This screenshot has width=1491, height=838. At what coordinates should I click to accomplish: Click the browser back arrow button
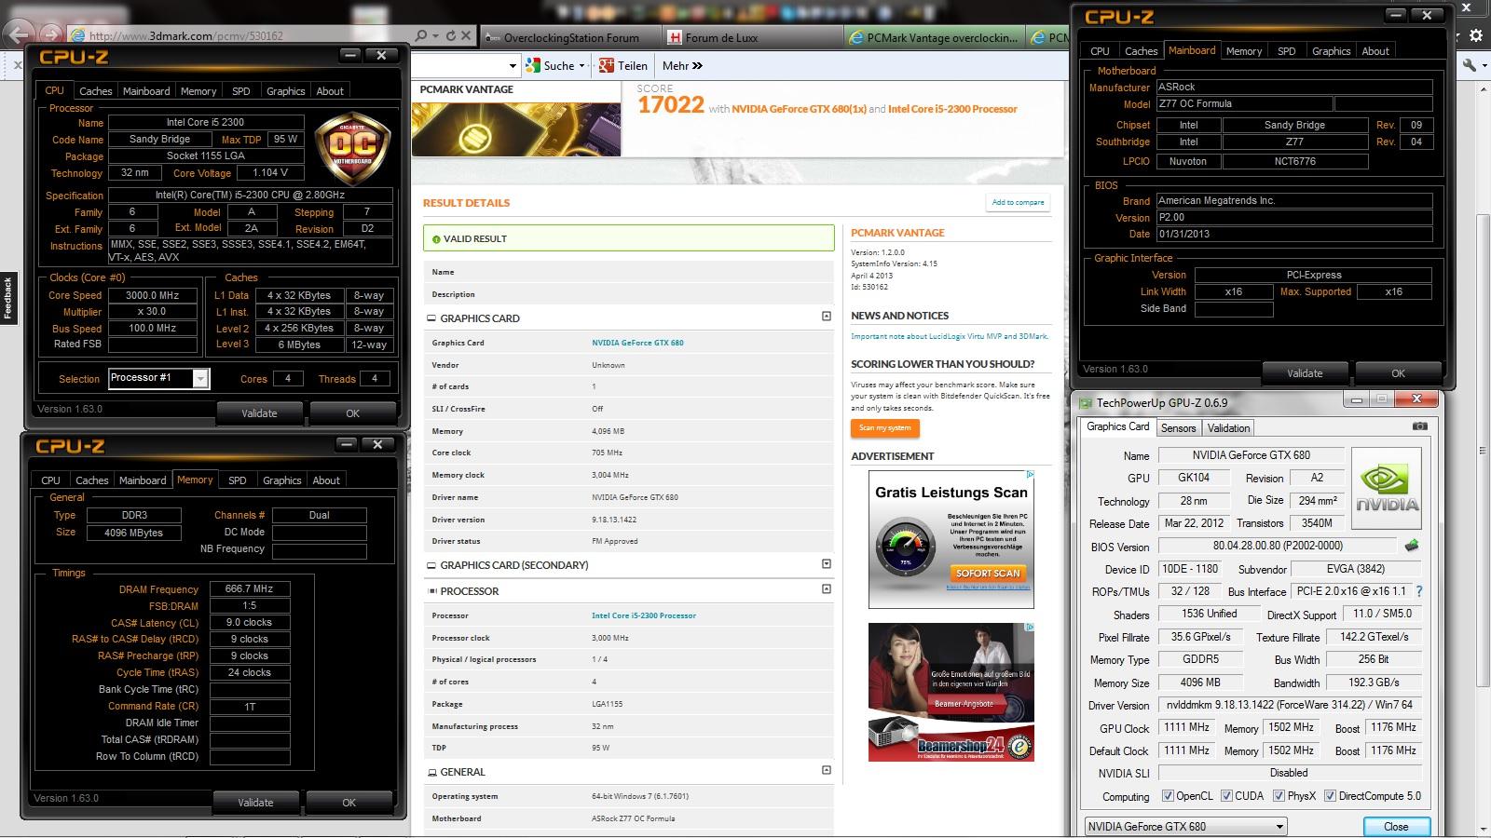tap(20, 35)
